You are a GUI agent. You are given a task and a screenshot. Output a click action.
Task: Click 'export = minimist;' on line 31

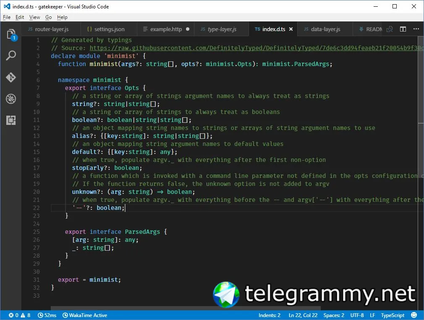click(x=89, y=280)
